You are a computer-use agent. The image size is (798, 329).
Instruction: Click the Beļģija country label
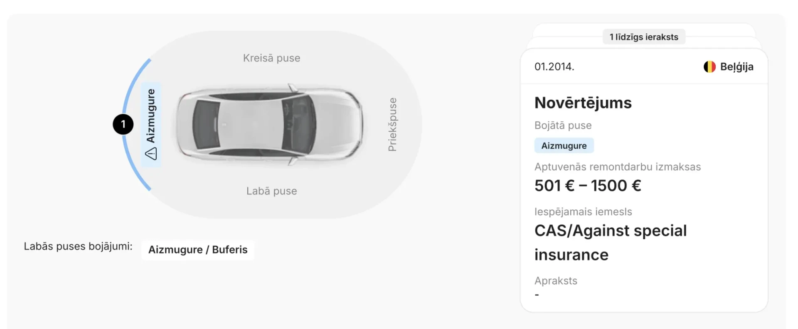[736, 67]
